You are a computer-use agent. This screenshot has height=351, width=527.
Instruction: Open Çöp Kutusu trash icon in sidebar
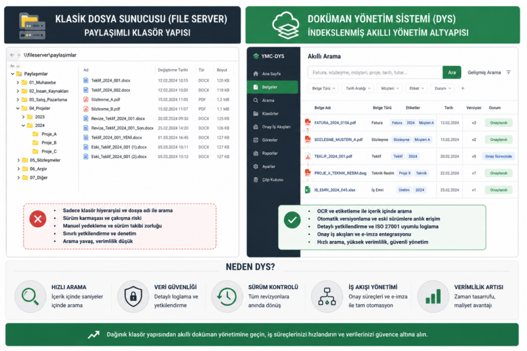[x=256, y=180]
